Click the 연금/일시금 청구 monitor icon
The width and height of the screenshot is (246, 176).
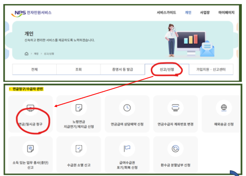30,108
